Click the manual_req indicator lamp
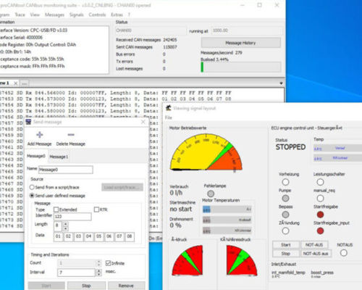 click(320, 199)
